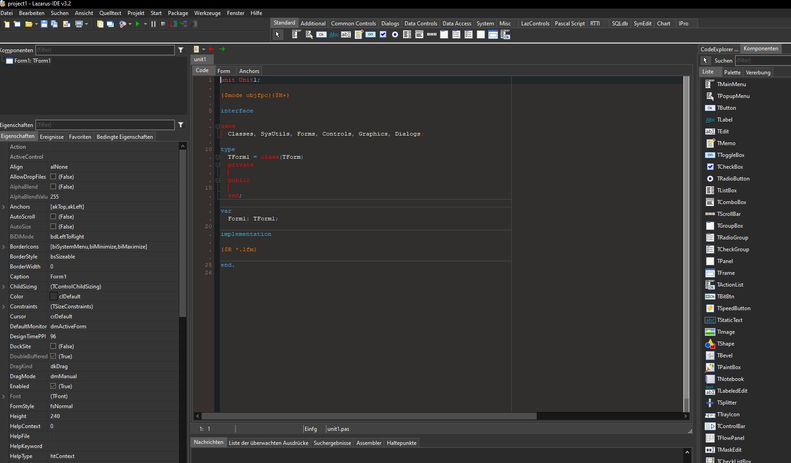Click the Eigenschaften filter input field

105,125
